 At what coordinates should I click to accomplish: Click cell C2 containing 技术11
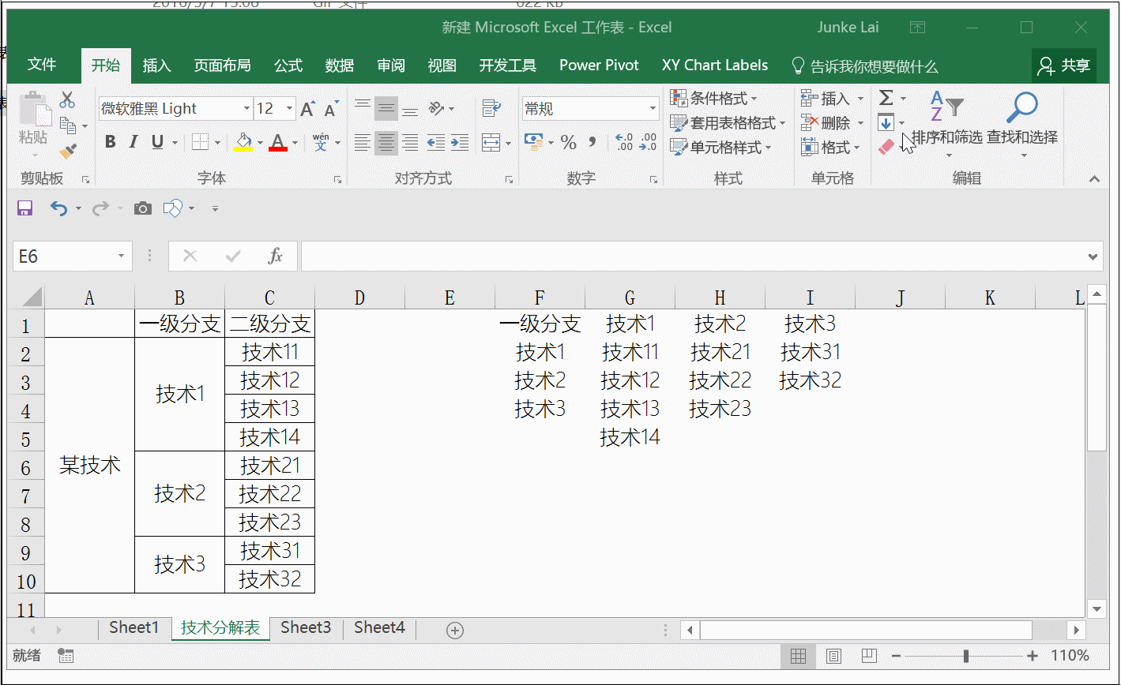pos(269,352)
